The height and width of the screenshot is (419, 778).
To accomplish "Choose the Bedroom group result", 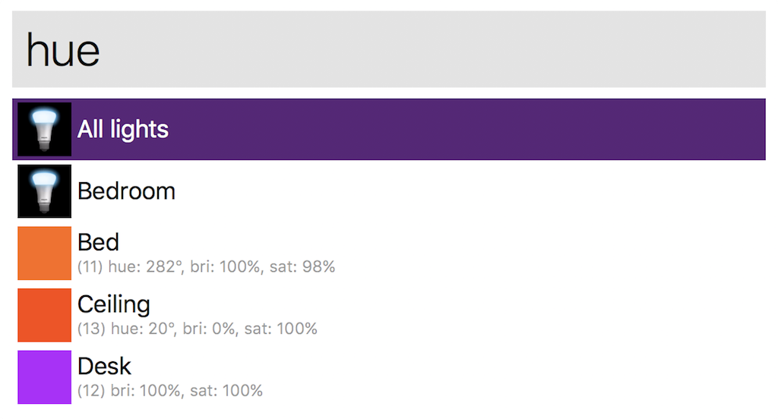I will 126,191.
